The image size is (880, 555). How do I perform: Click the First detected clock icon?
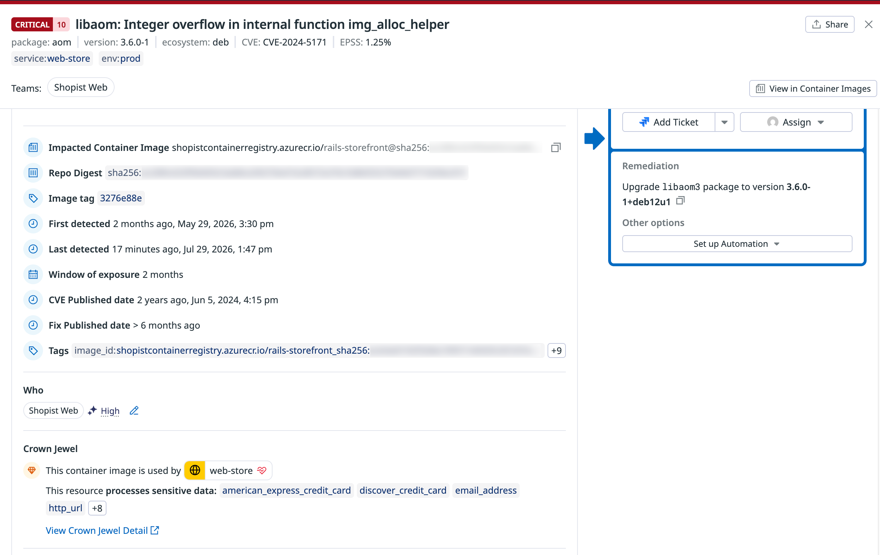pos(33,224)
